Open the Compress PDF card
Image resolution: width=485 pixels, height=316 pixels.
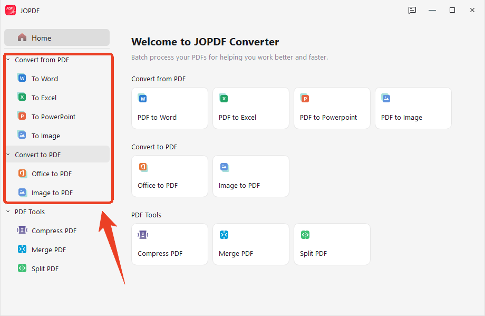click(170, 244)
